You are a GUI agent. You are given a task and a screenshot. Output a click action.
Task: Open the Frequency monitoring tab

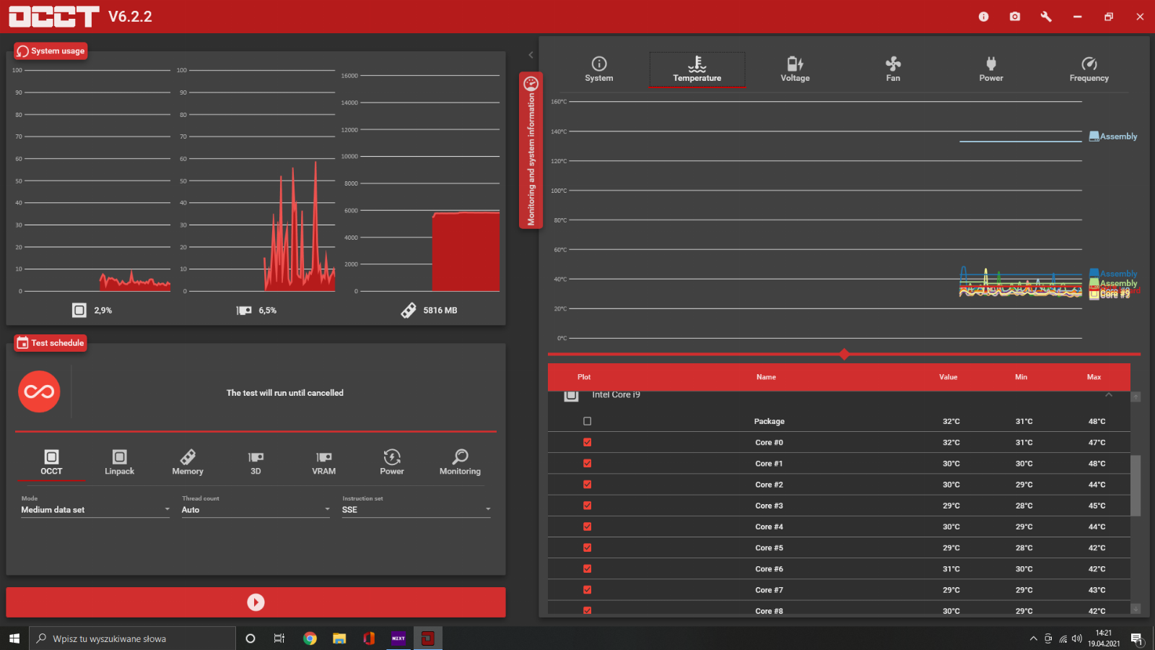1089,69
